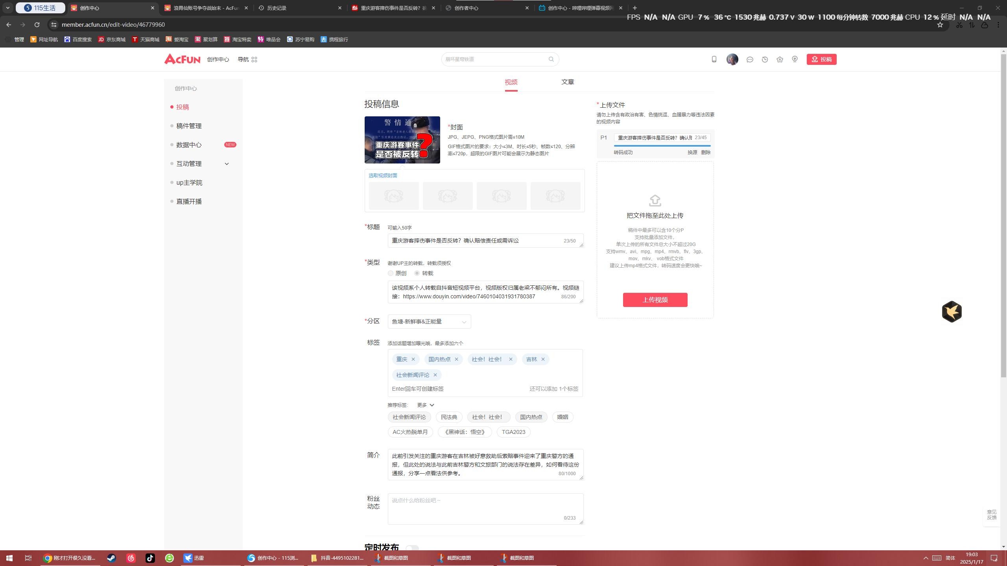
Task: Click the search magnifier icon
Action: [x=551, y=59]
